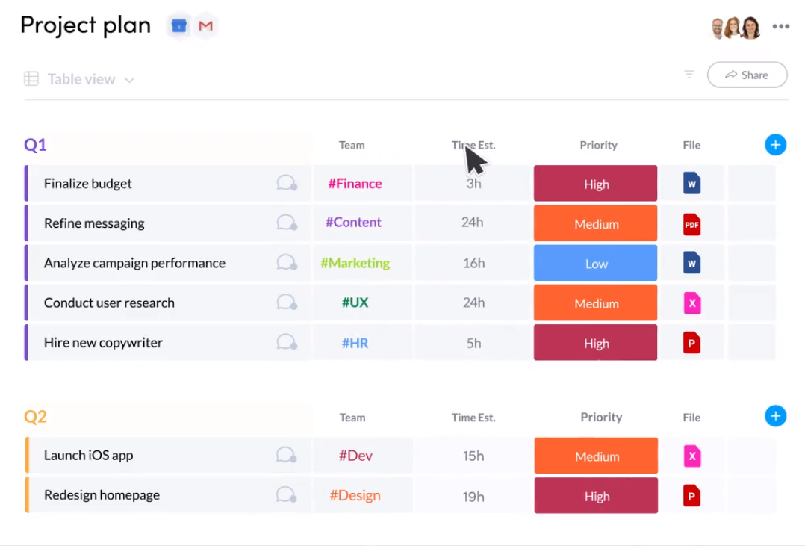Open the Google Calendar integration icon
This screenshot has width=805, height=546.
point(178,26)
